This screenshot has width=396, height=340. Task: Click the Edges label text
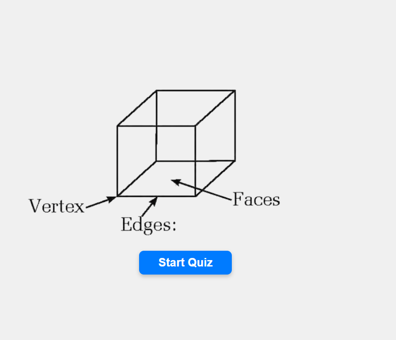148,224
